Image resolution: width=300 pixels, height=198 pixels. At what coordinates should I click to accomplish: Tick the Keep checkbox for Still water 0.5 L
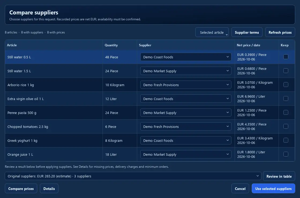[x=286, y=57]
